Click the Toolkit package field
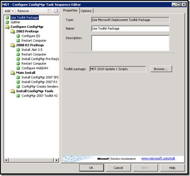This screenshot has height=176, width=190. tap(118, 69)
